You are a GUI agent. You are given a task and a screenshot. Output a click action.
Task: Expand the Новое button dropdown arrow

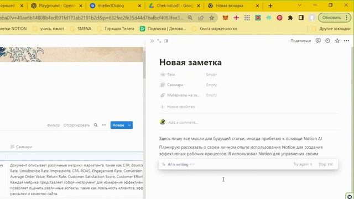(x=129, y=125)
